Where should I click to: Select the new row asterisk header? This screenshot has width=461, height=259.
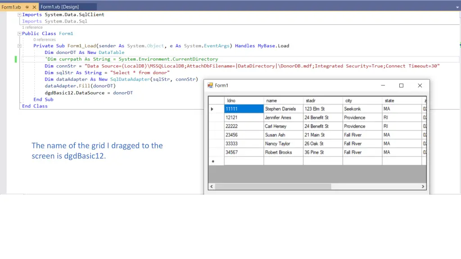coord(217,161)
